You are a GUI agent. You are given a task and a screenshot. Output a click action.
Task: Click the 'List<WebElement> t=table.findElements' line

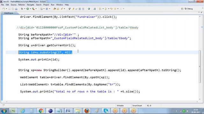70,85
